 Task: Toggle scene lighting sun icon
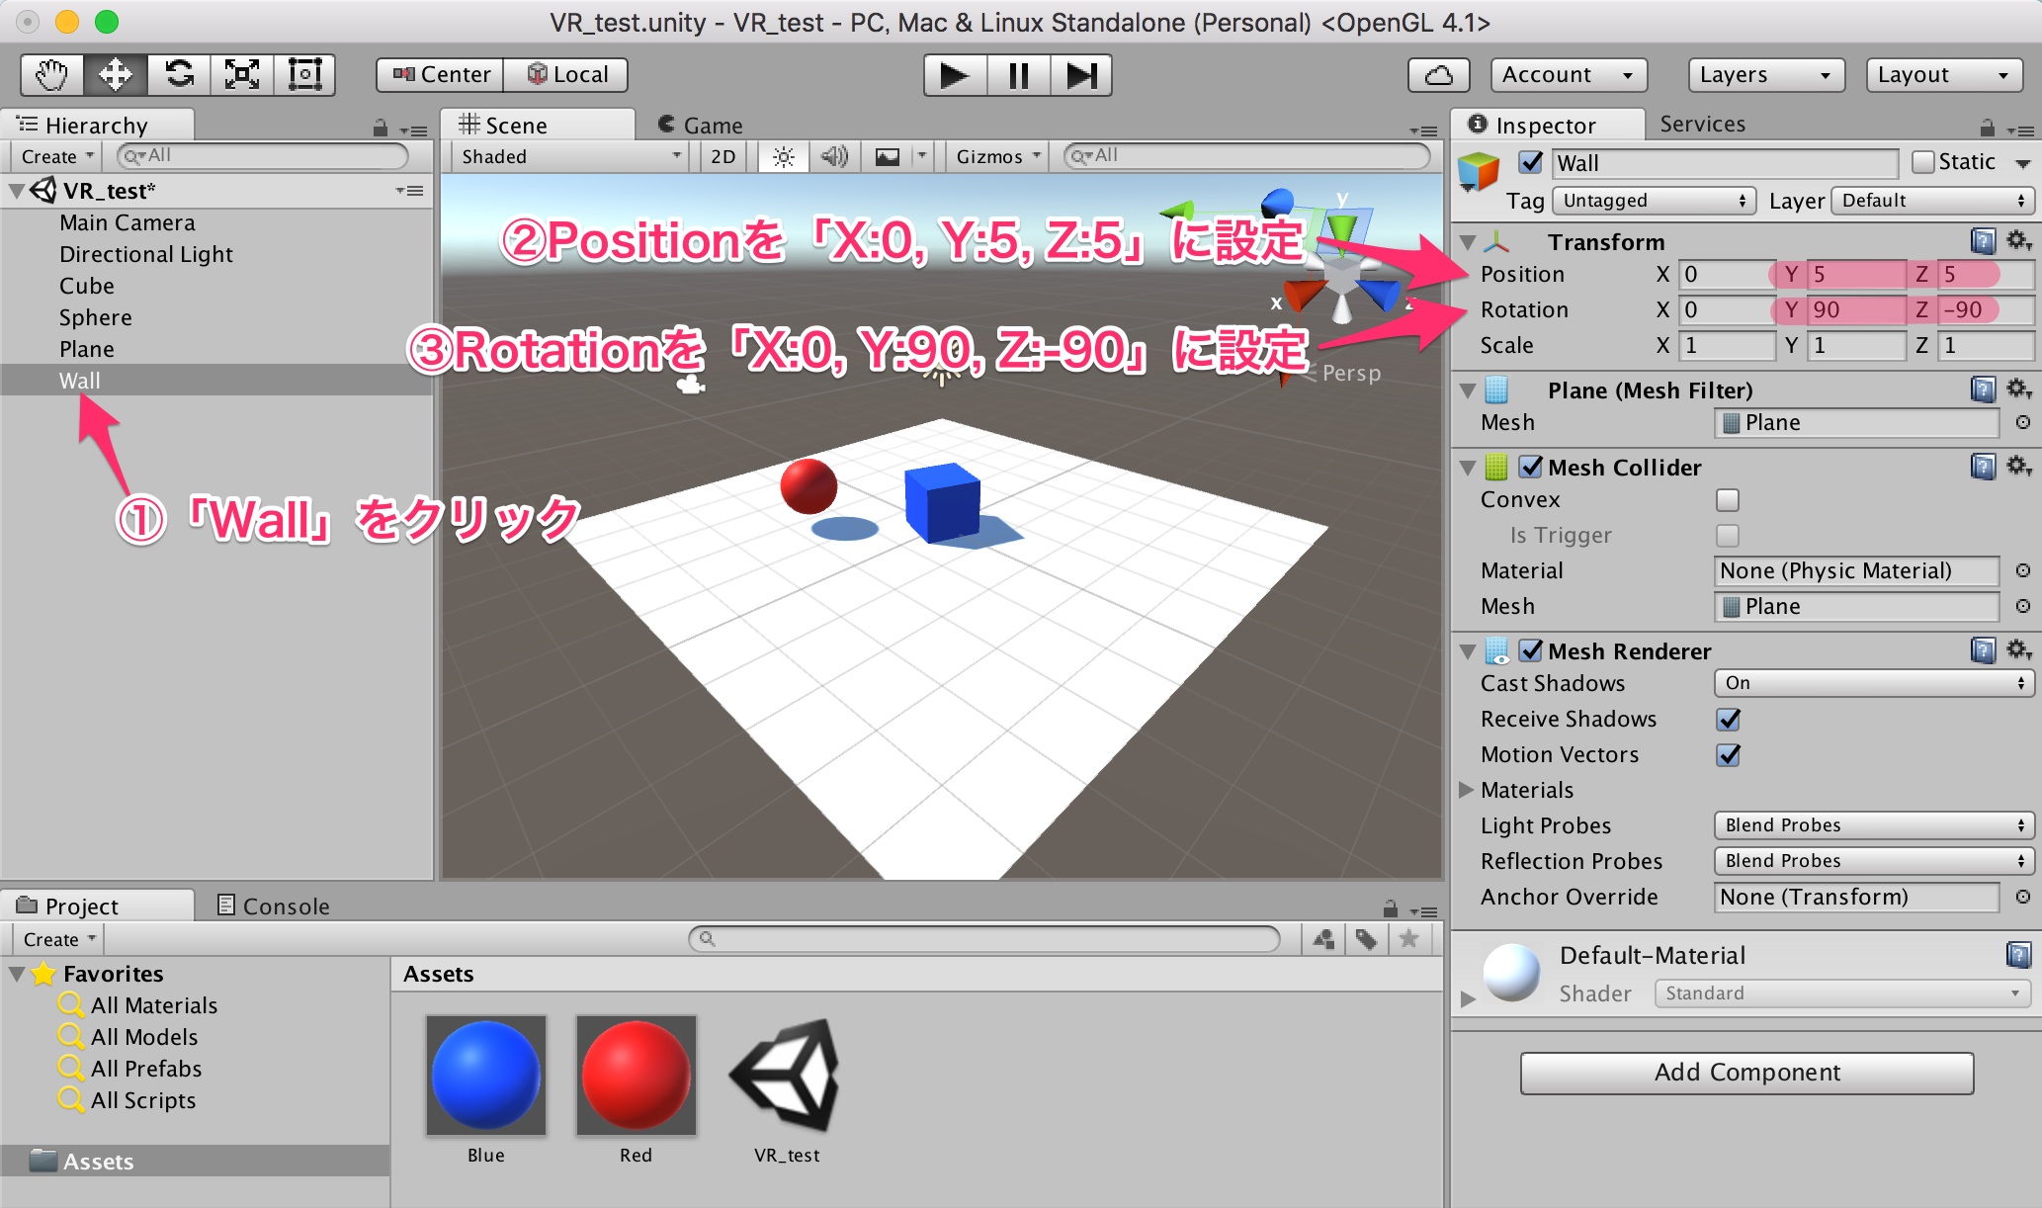tap(783, 156)
